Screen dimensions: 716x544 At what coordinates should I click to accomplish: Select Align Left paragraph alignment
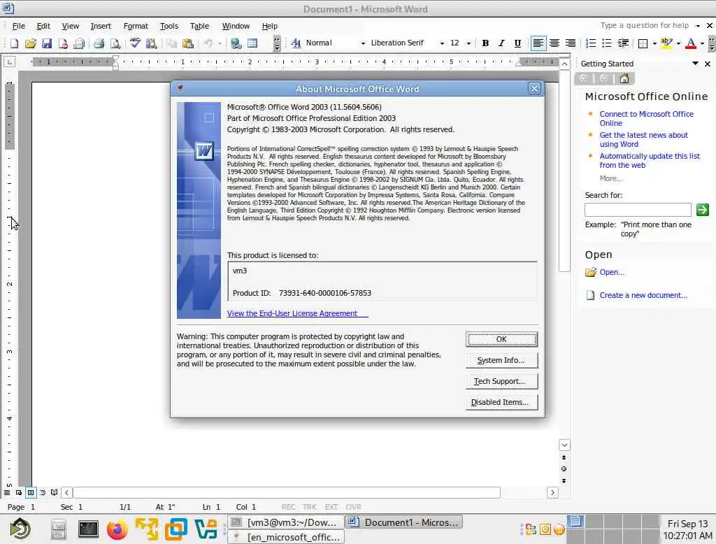tap(538, 43)
